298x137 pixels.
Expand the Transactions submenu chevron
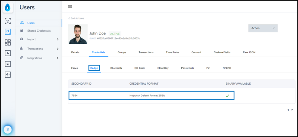[57, 49]
